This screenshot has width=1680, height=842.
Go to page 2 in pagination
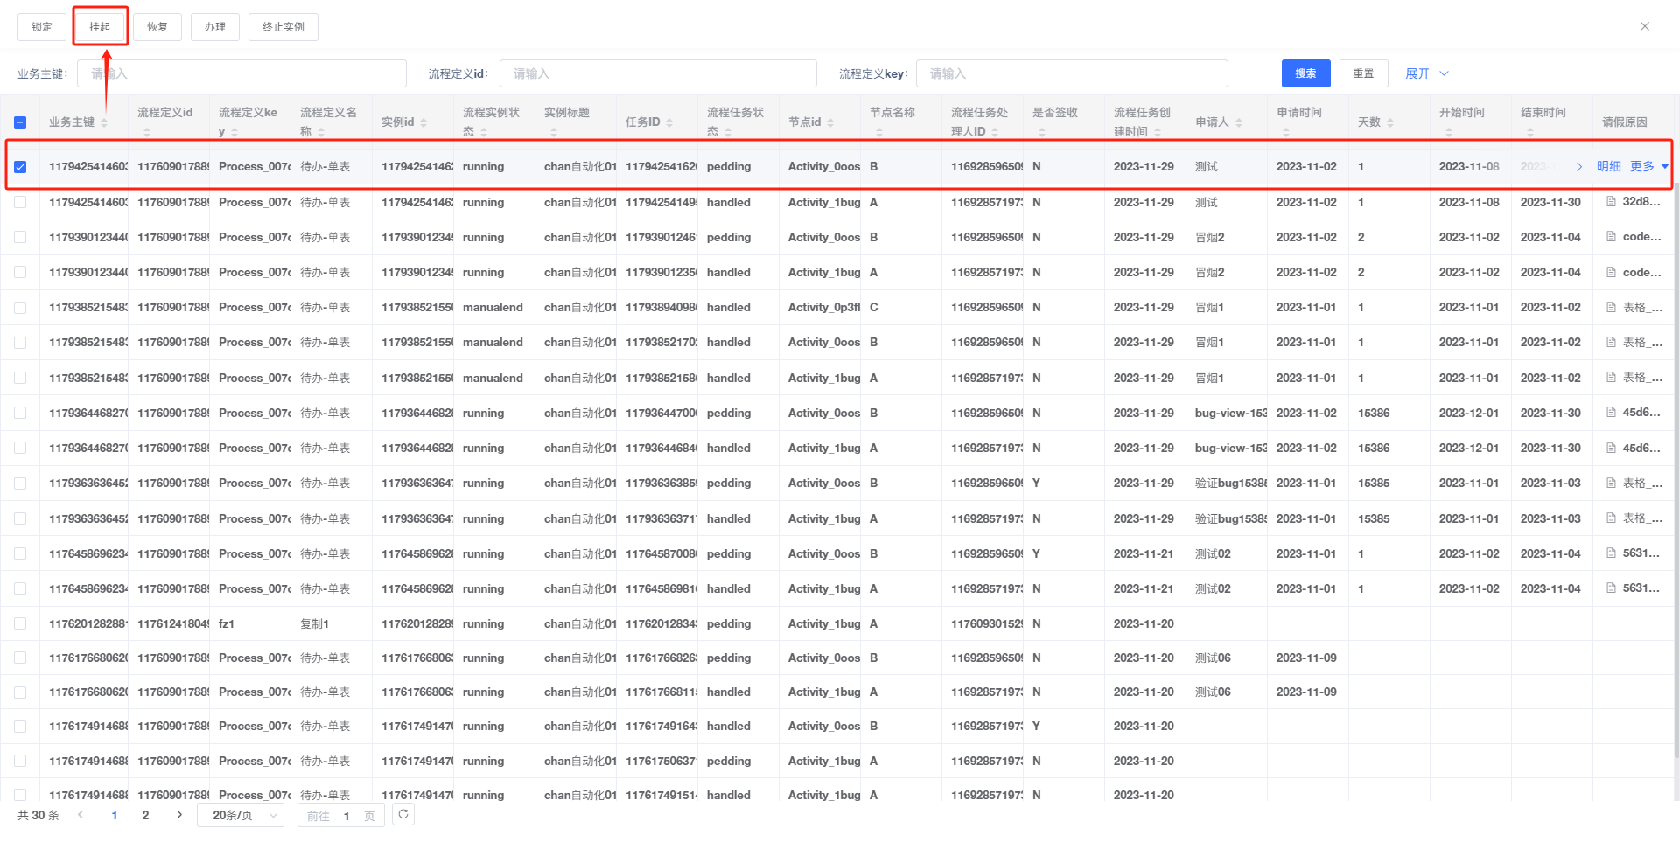click(145, 815)
